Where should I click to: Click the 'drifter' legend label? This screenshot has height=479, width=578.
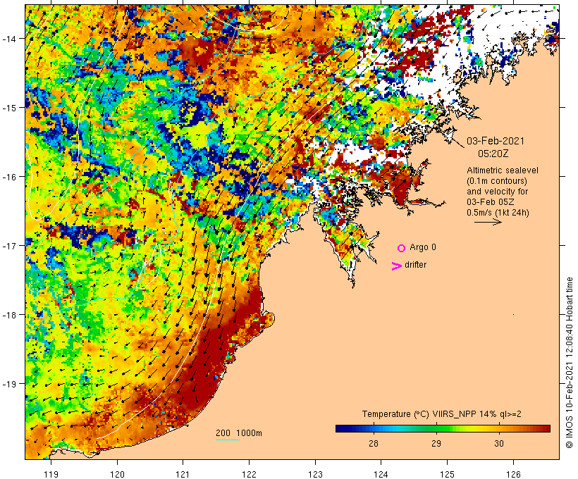tap(415, 265)
